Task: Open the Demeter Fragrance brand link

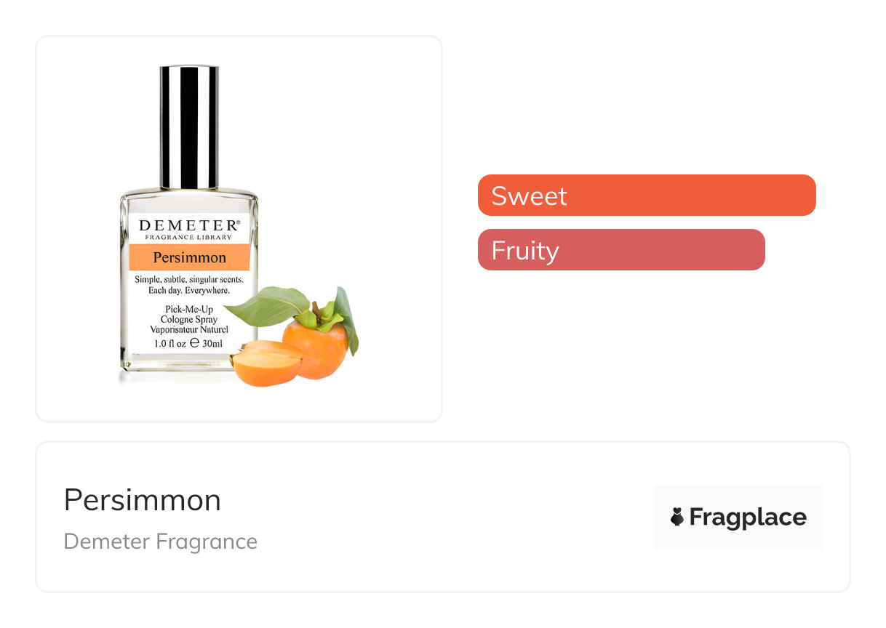Action: 161,542
